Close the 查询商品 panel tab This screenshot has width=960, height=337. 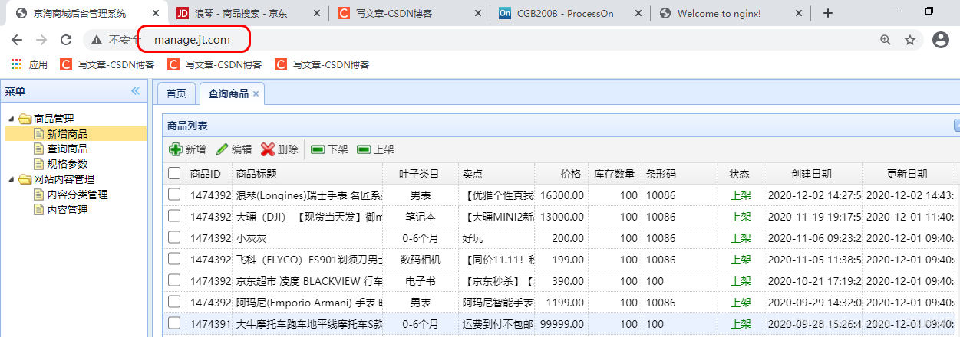[256, 93]
